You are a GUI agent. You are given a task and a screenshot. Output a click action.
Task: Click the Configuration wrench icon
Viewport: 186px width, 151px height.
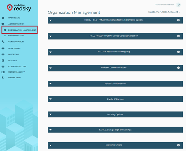point(3,42)
